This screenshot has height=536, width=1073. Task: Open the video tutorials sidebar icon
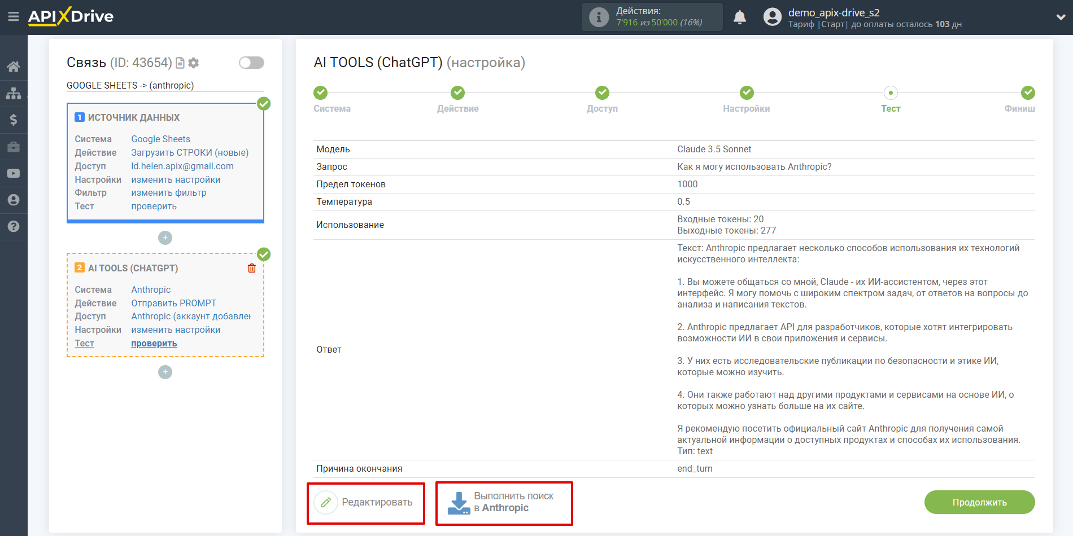pyautogui.click(x=14, y=173)
